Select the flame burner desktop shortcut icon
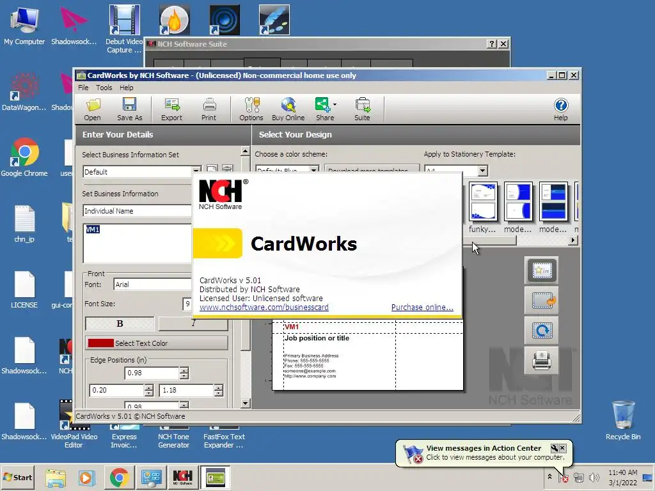The width and height of the screenshot is (655, 491). [174, 20]
